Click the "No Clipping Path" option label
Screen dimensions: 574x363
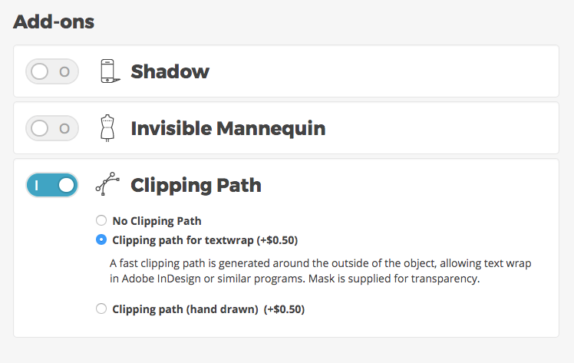click(157, 221)
